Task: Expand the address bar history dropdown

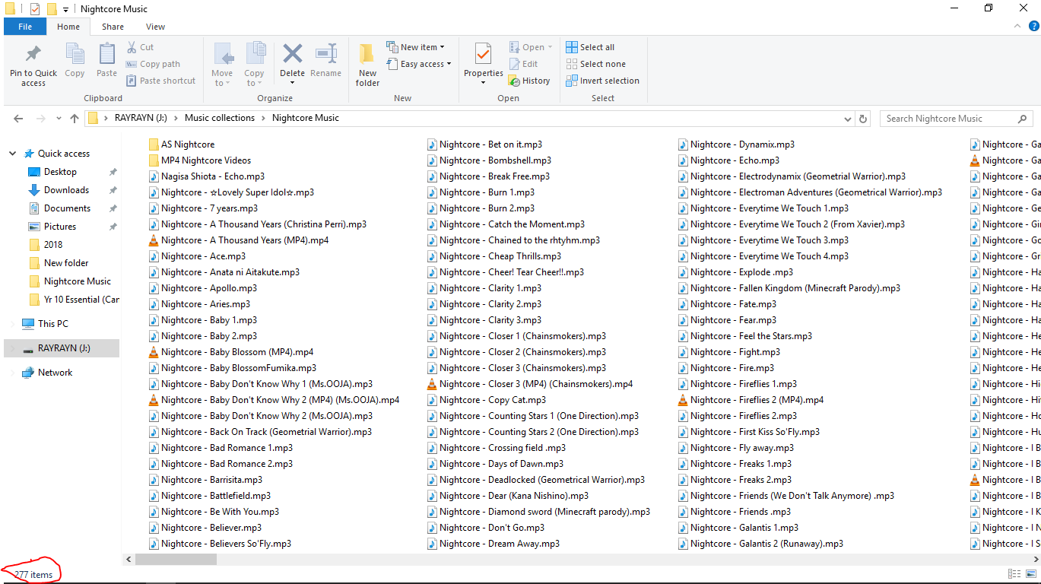Action: pyautogui.click(x=848, y=119)
